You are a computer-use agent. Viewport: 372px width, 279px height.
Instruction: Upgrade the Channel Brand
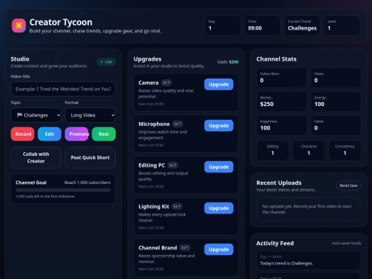tap(219, 249)
